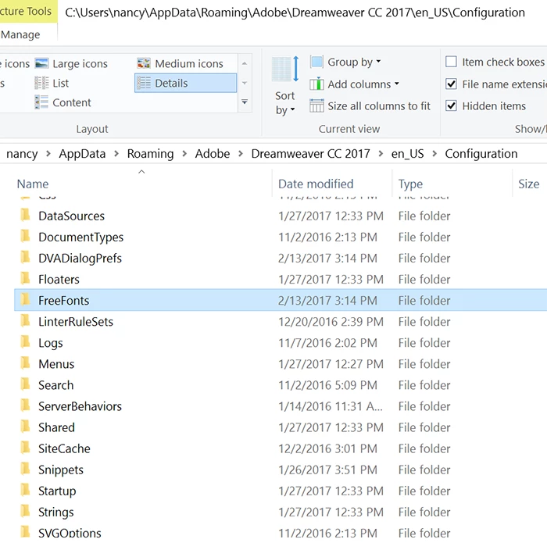The height and width of the screenshot is (550, 547).
Task: Click the DataSources folder name
Action: click(72, 216)
